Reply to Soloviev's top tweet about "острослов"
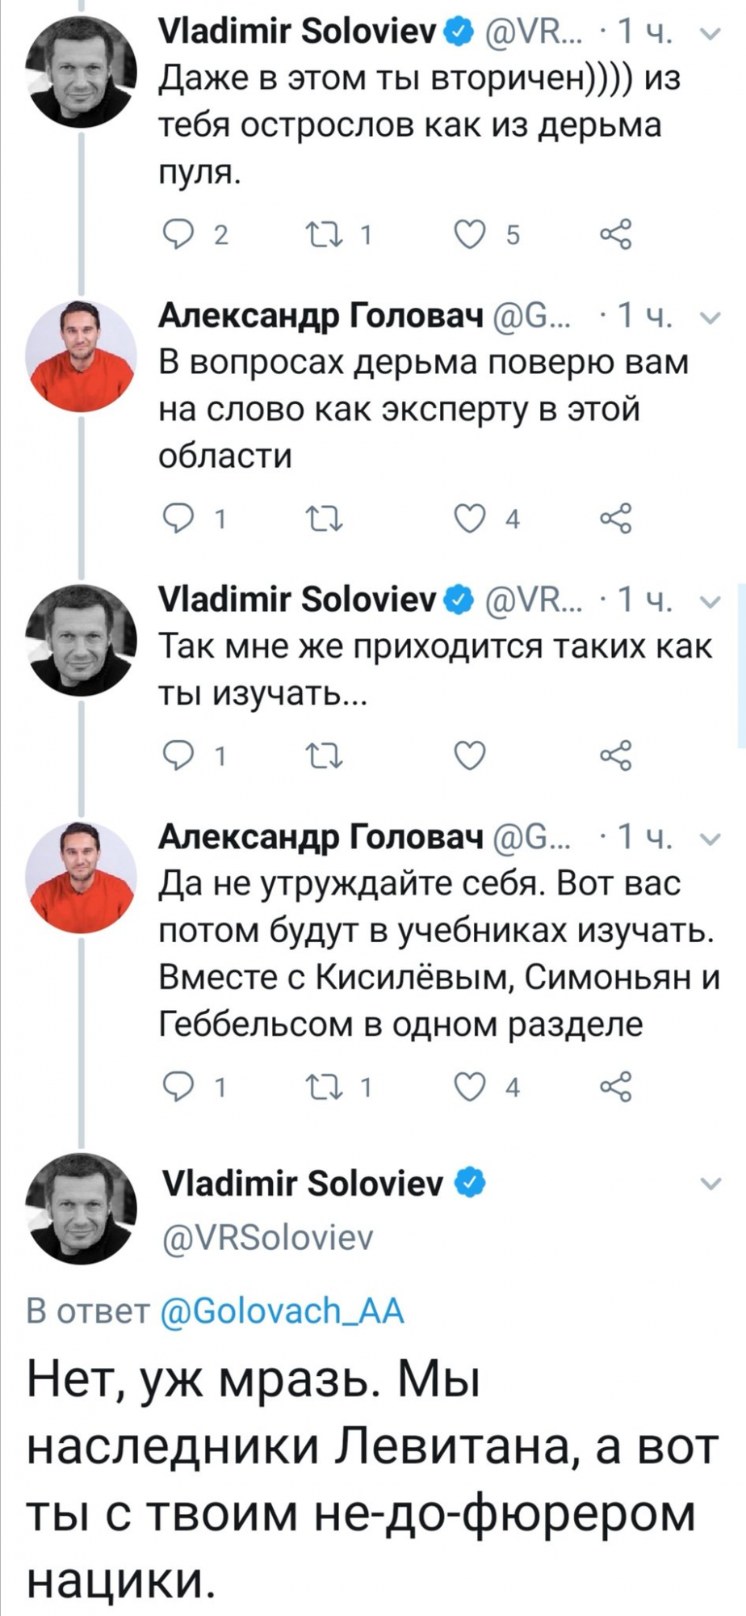Image resolution: width=746 pixels, height=1616 pixels. pos(177,234)
